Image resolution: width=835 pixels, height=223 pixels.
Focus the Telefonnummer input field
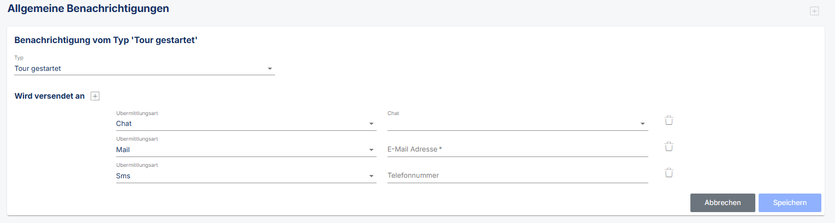[517, 175]
